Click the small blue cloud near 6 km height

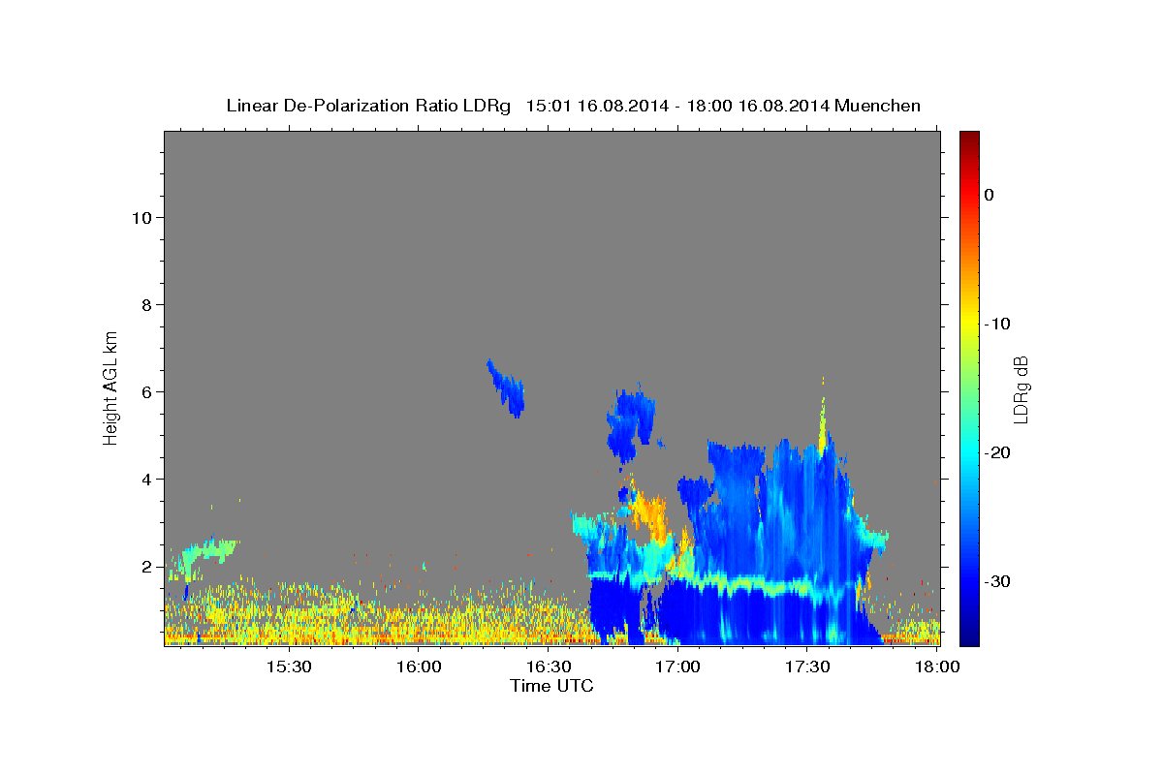coord(507,388)
